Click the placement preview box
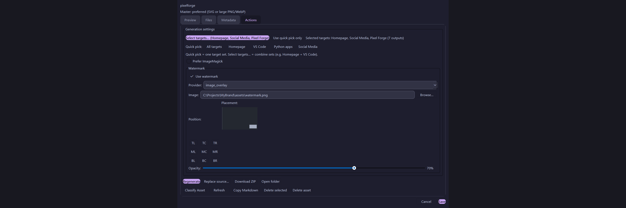 [x=240, y=118]
